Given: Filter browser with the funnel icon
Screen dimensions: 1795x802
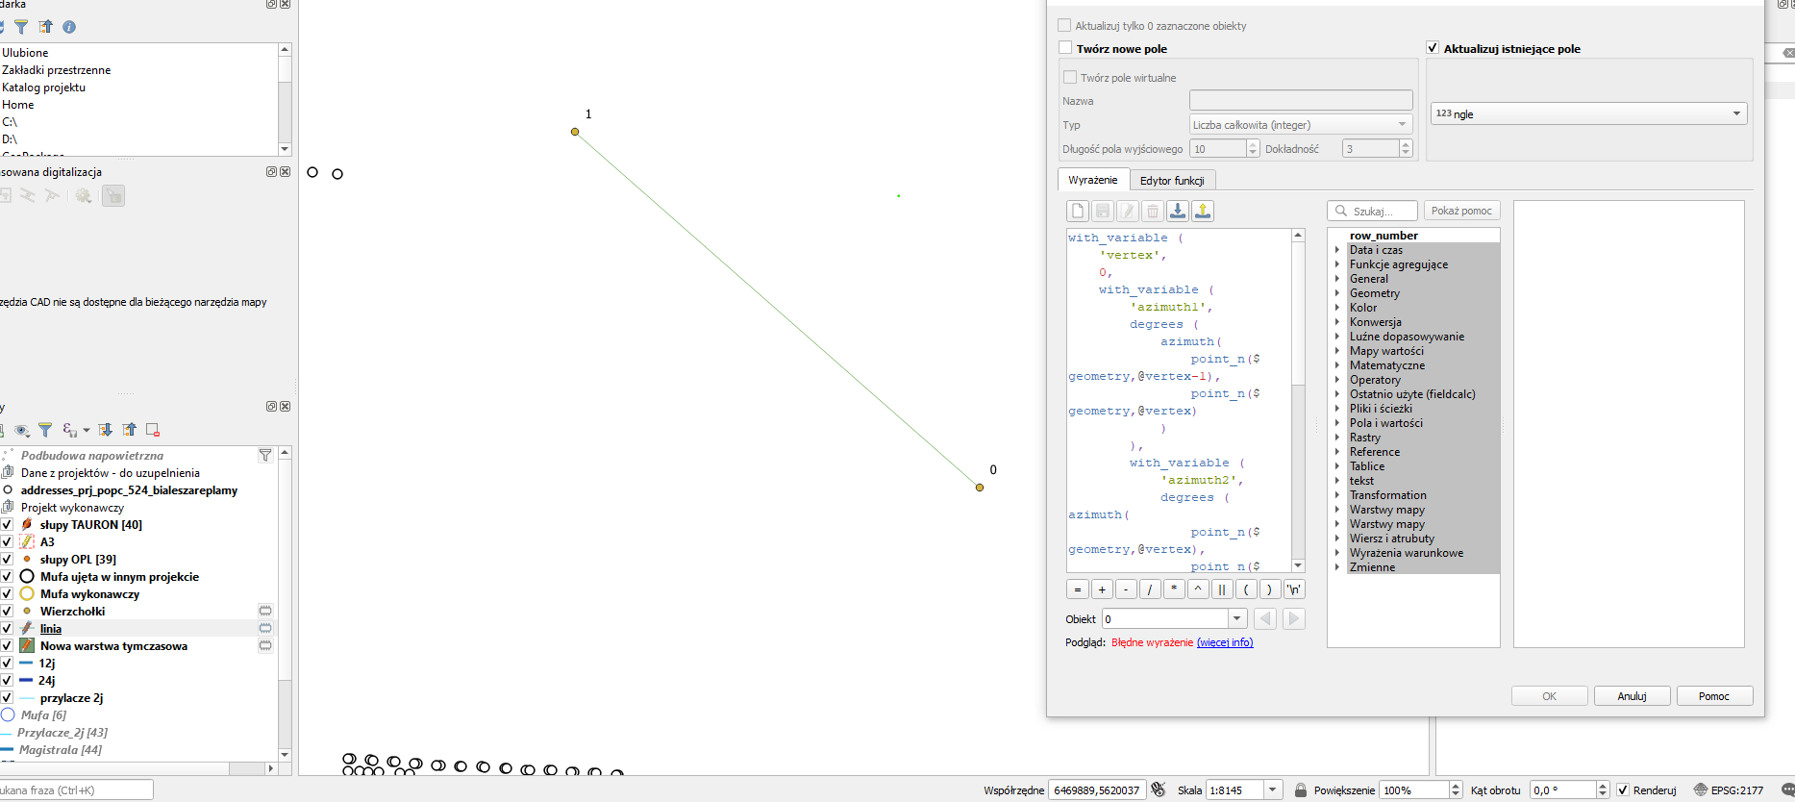Looking at the screenshot, I should click(x=21, y=27).
